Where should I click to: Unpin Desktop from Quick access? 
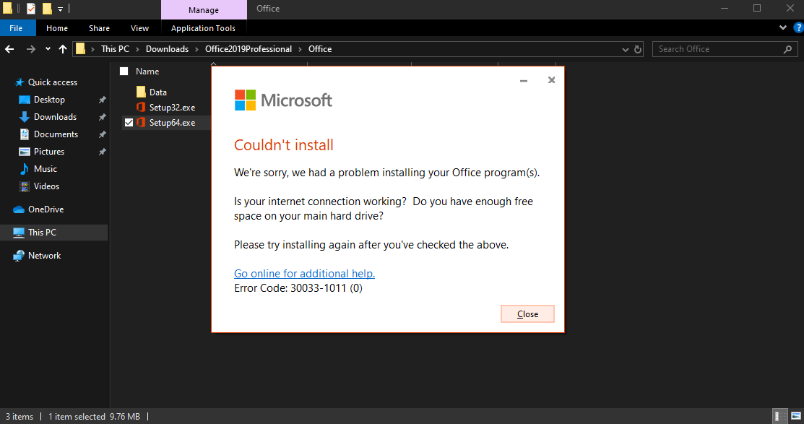pyautogui.click(x=102, y=100)
